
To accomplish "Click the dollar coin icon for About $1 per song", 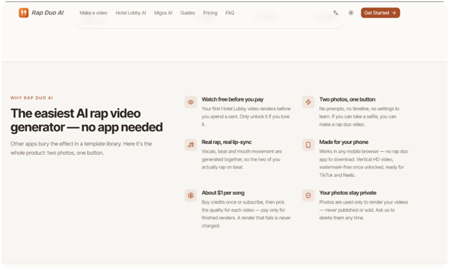I will tap(191, 196).
